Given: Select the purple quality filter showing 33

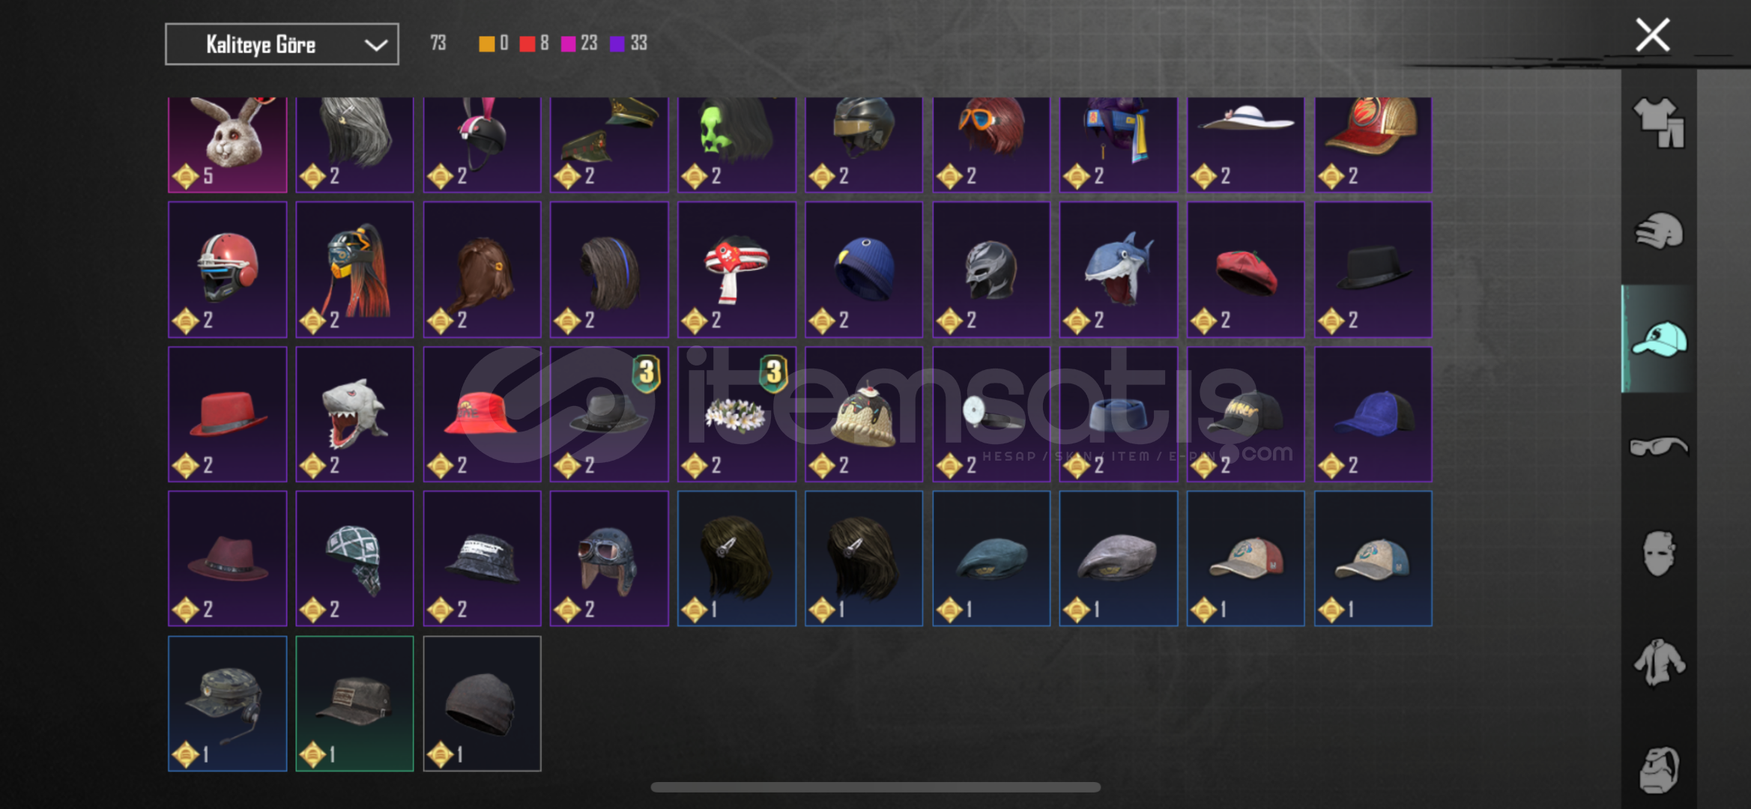Looking at the screenshot, I should 628,43.
